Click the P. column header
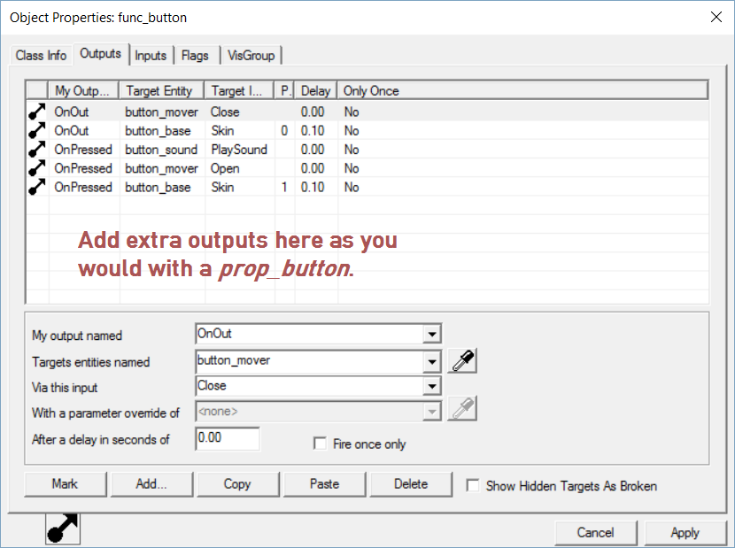 click(285, 90)
